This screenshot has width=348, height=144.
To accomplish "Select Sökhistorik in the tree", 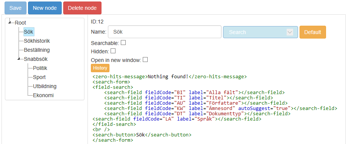I will [37, 41].
